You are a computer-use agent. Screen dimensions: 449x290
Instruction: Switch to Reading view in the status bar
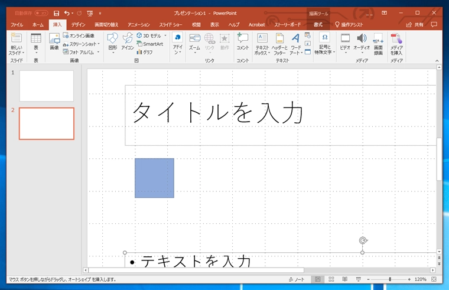point(345,279)
